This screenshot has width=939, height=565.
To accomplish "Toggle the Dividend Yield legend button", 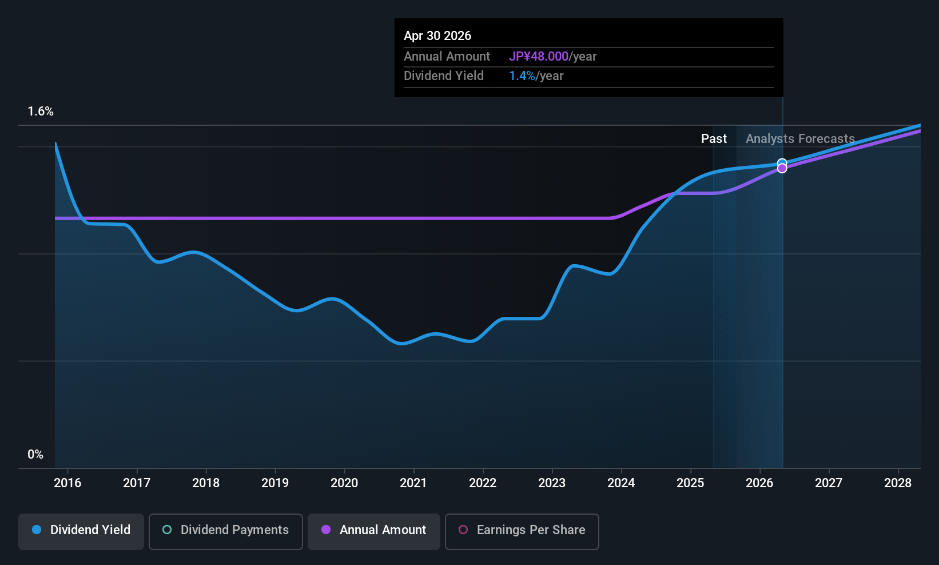I will pos(81,531).
